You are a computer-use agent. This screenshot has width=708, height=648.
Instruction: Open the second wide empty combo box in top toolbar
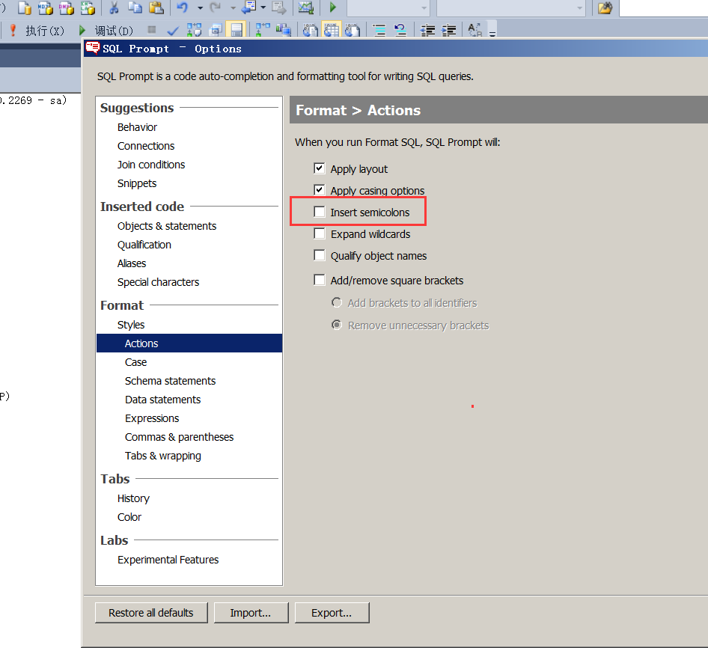(x=511, y=7)
